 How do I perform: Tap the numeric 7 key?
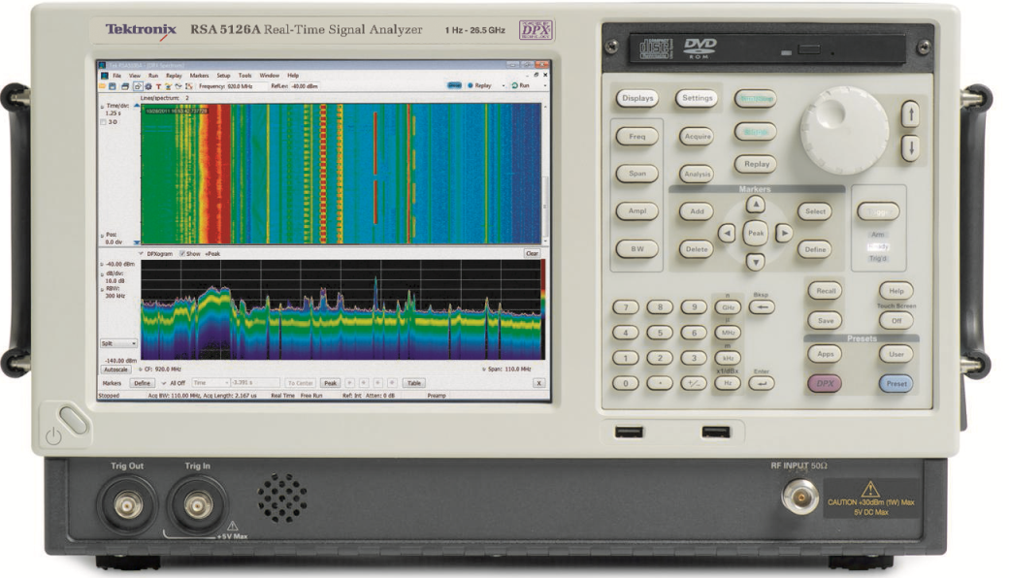(626, 307)
